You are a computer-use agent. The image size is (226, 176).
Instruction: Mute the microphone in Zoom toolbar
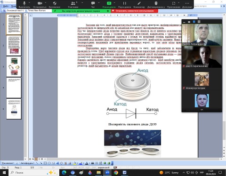click(24, 4)
